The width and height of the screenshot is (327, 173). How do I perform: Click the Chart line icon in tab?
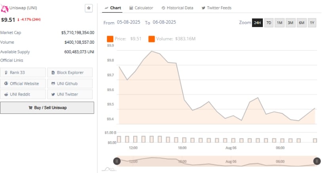pos(106,8)
